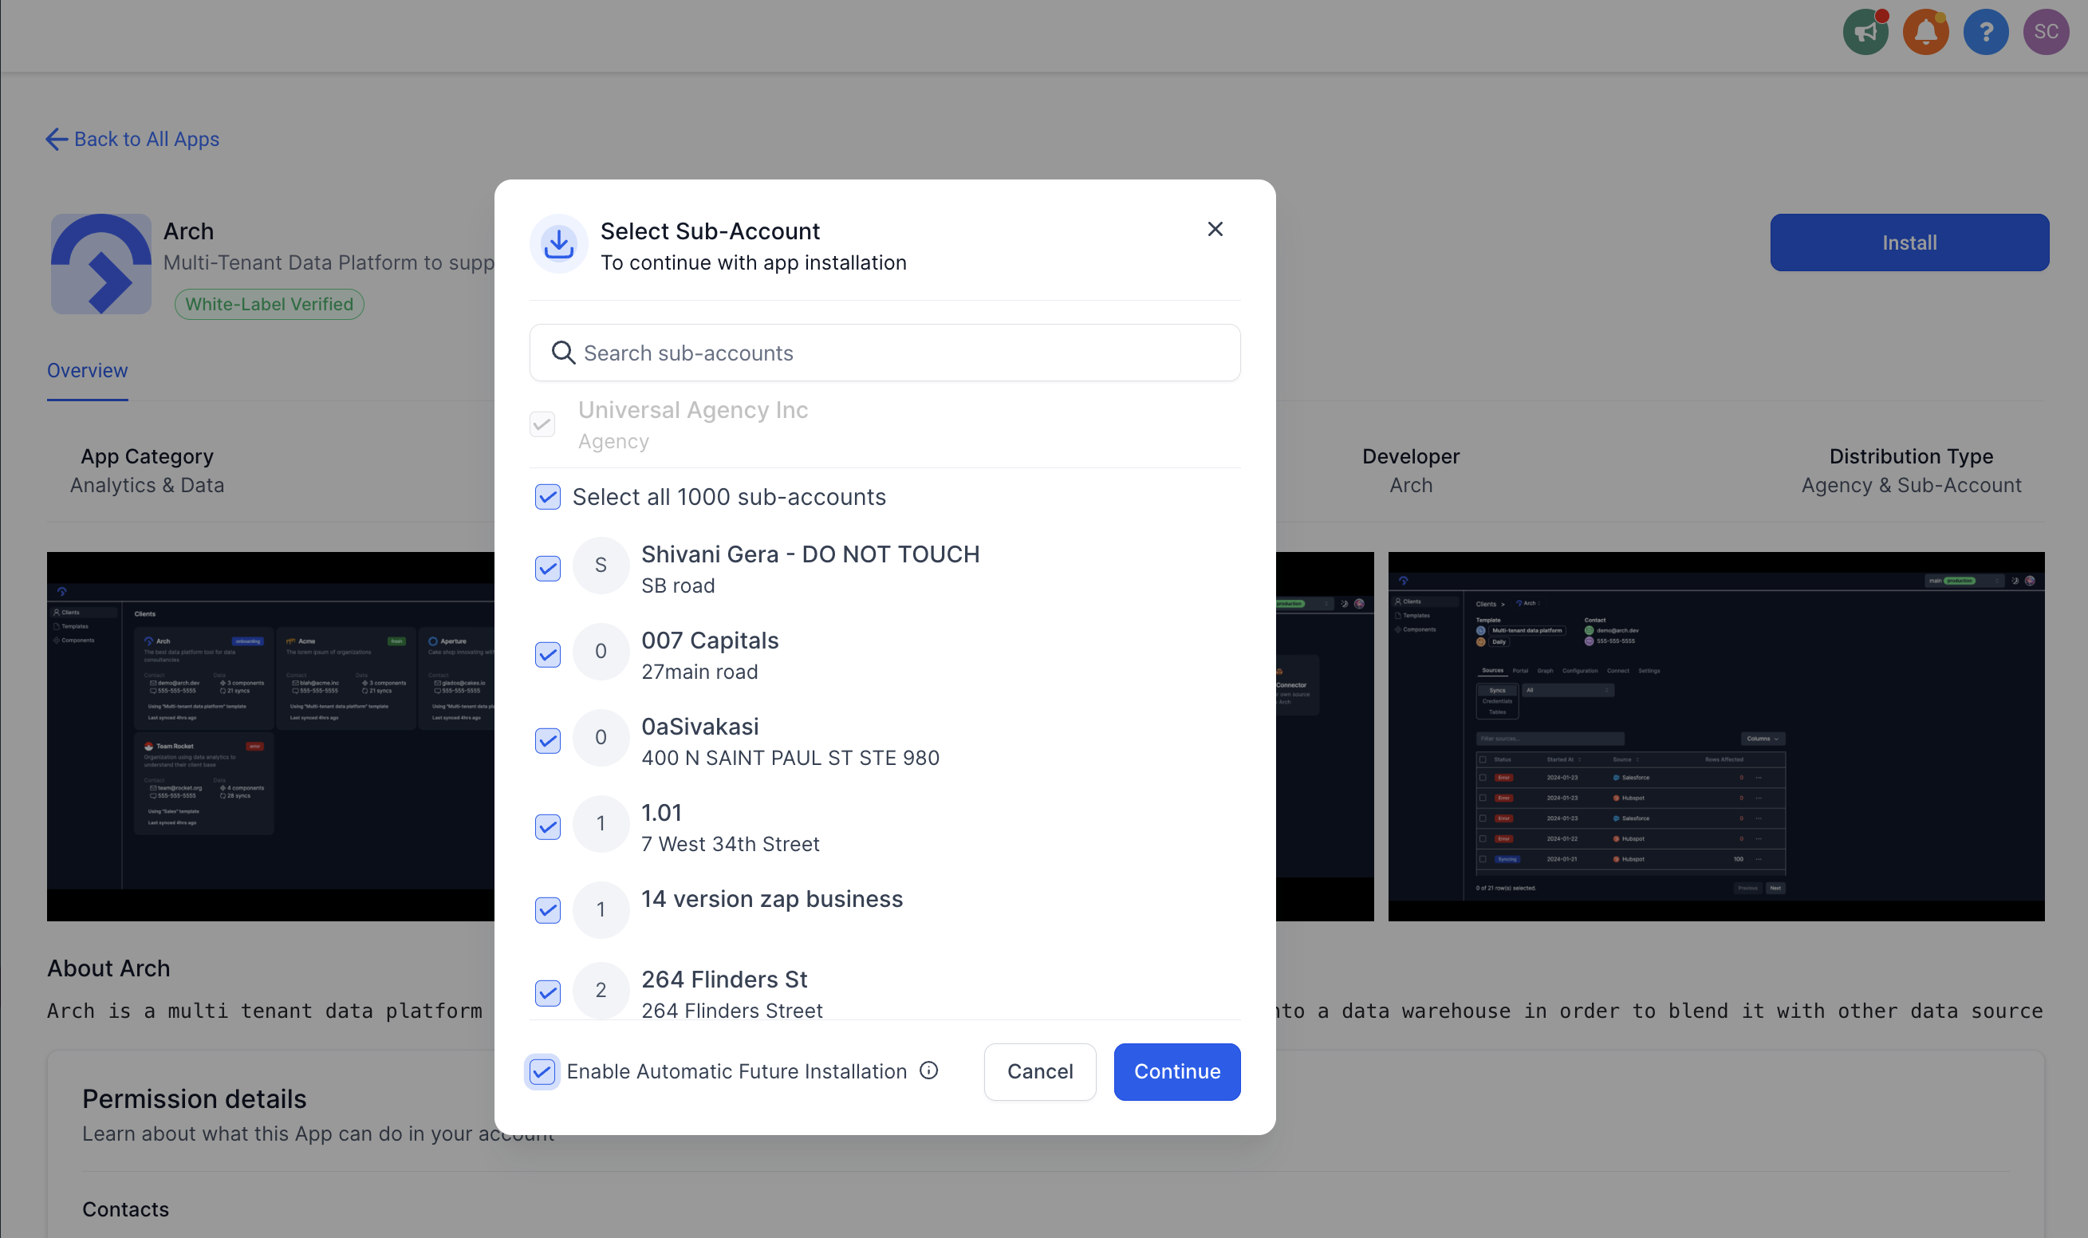Uncheck the 1.01 sub-account checkbox
Screen dimensions: 2088x1238
(548, 826)
